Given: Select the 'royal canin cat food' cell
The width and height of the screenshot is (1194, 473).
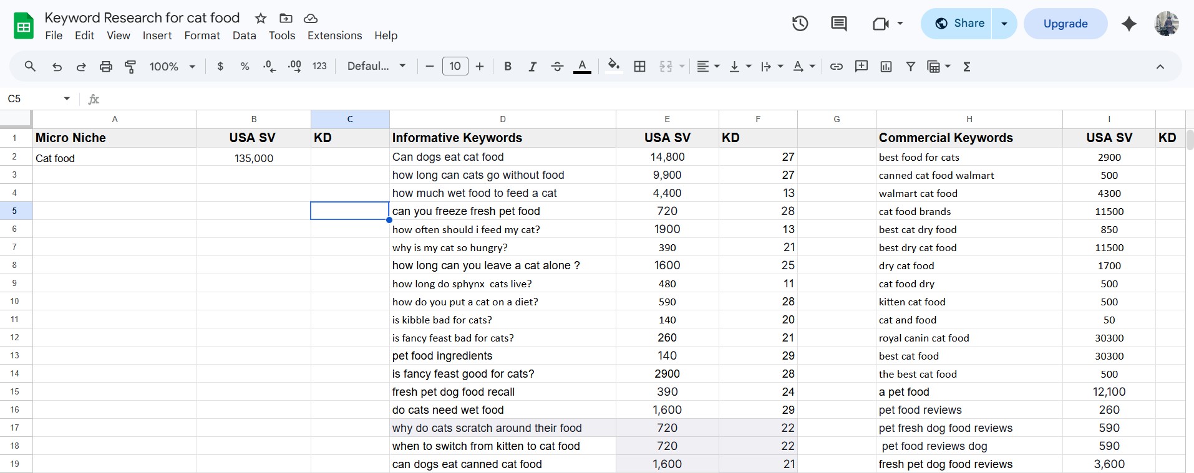Looking at the screenshot, I should [x=969, y=338].
